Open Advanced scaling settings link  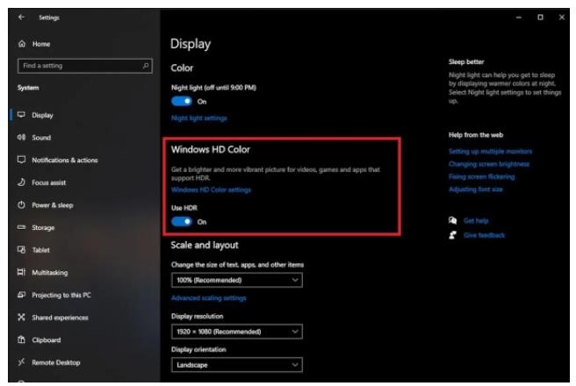point(209,297)
